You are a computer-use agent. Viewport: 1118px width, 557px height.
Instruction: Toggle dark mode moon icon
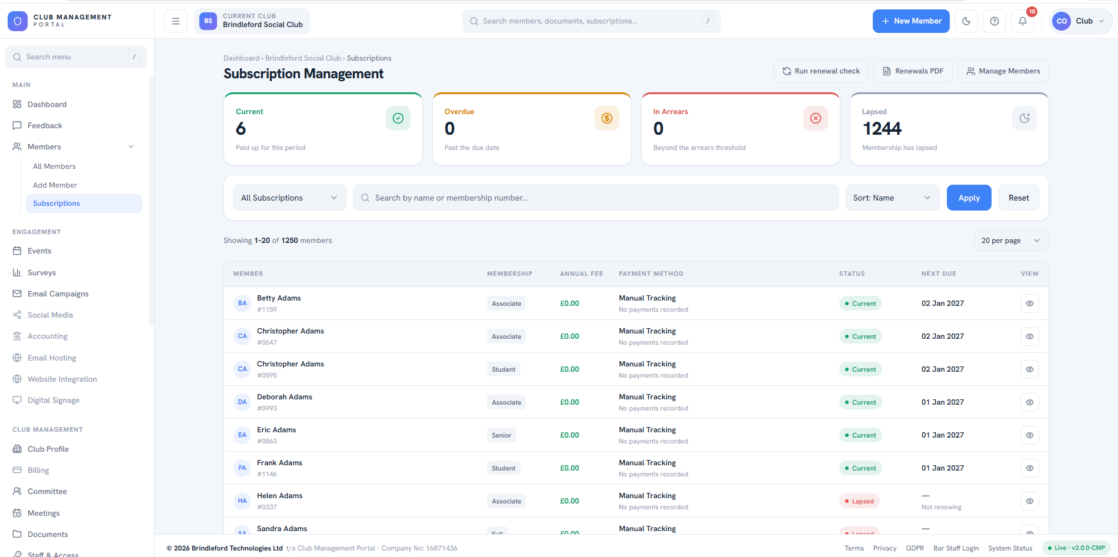[x=966, y=21]
